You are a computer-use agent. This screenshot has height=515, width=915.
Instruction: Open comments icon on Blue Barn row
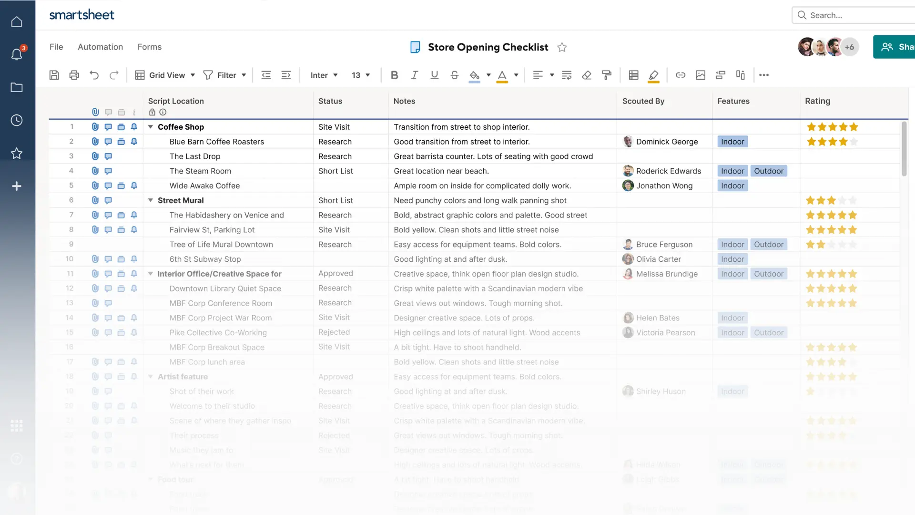coord(108,142)
